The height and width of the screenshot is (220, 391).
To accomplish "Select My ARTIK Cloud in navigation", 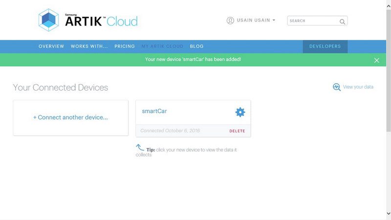I will coord(162,46).
